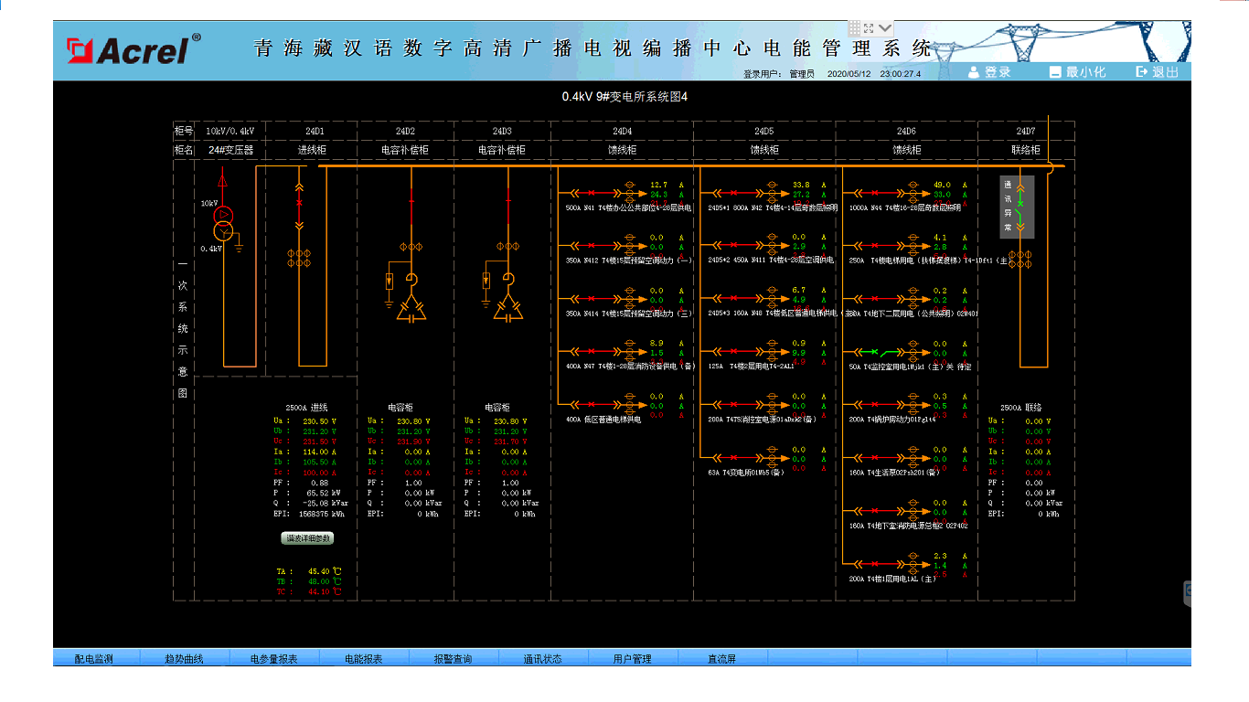This screenshot has height=702, width=1249.
Task: Click the Ua 230.50 V incoming reading
Action: (305, 421)
